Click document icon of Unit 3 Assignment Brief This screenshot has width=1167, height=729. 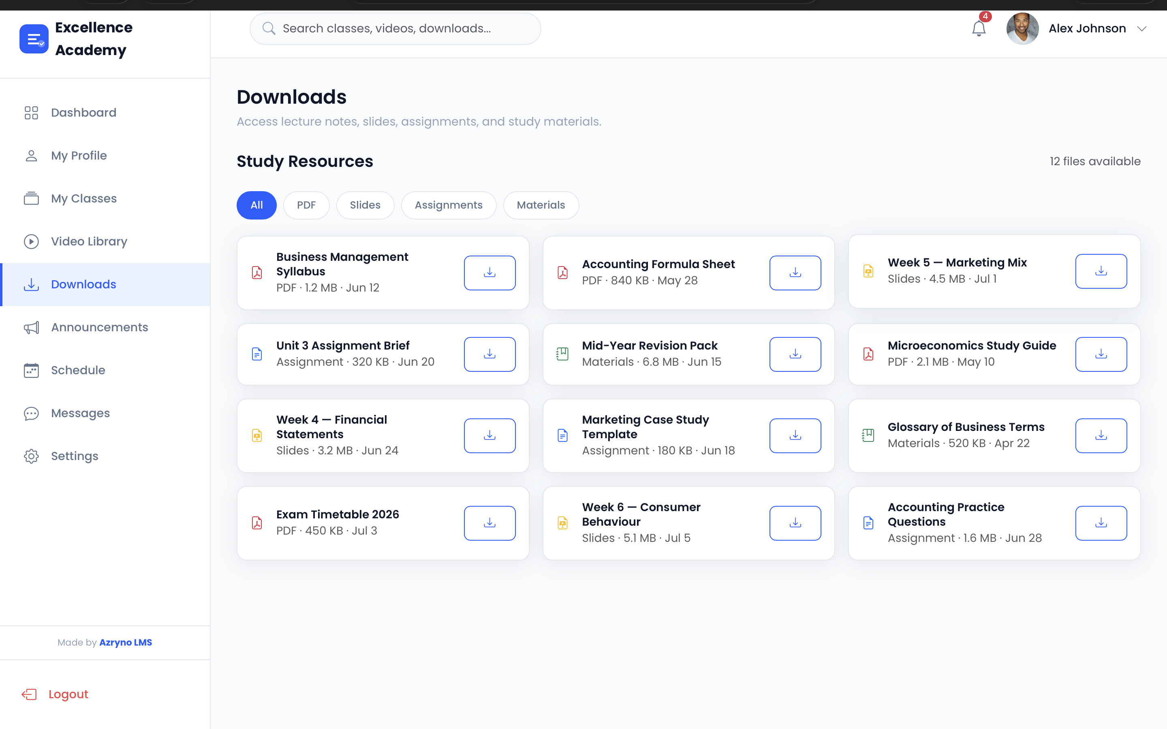point(257,354)
